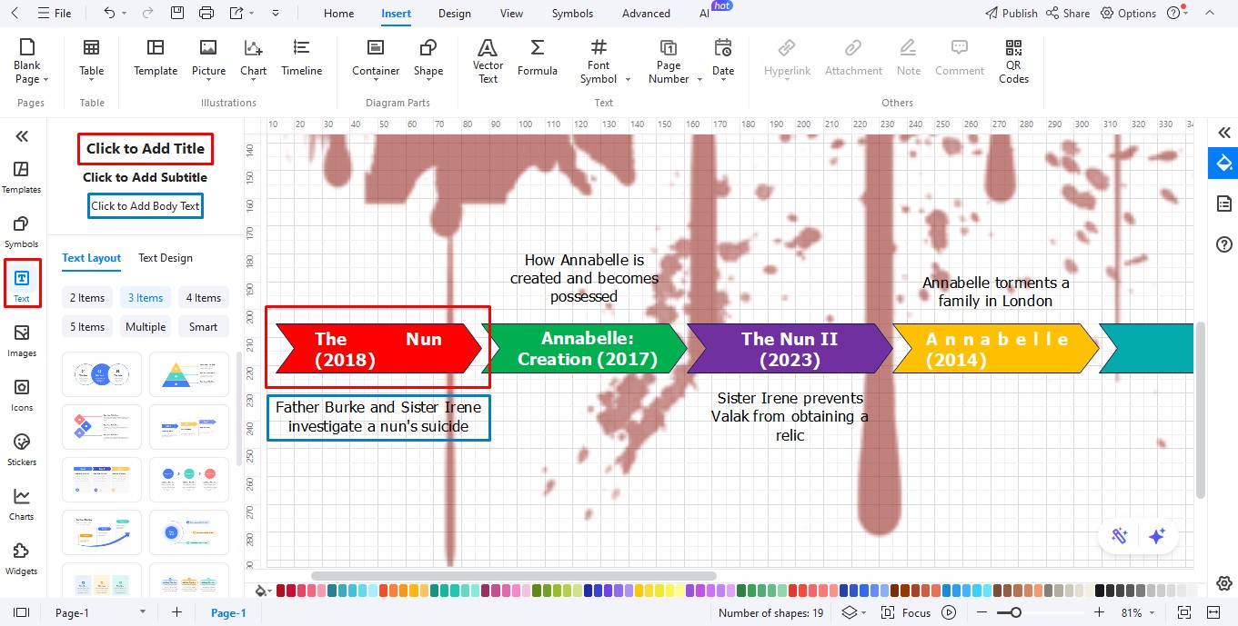Switch to the Home ribbon tab
Viewport: 1238px width, 626px height.
click(338, 13)
